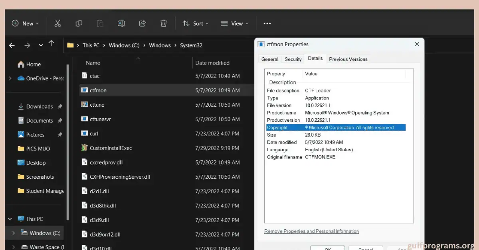
Task: Select the Cut icon on the toolbar
Action: tap(57, 23)
